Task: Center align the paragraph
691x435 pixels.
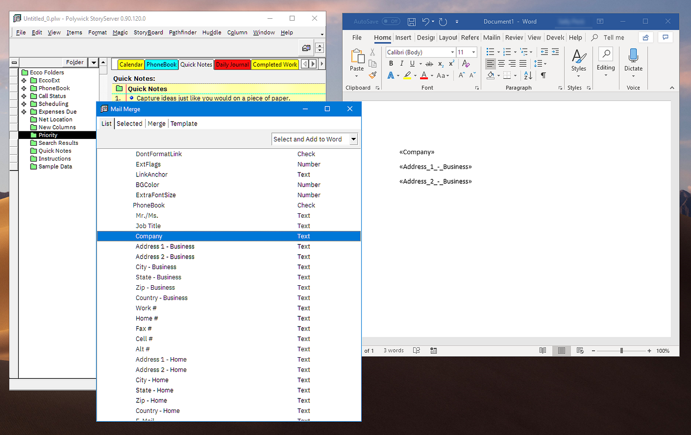Action: [x=501, y=64]
